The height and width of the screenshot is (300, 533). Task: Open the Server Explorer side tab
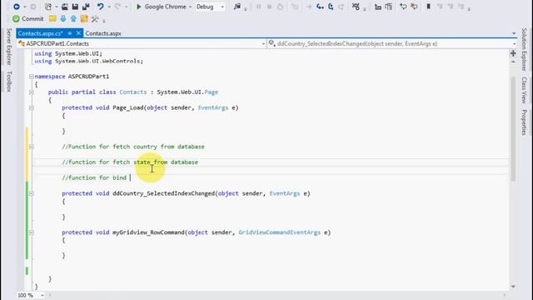(x=9, y=47)
